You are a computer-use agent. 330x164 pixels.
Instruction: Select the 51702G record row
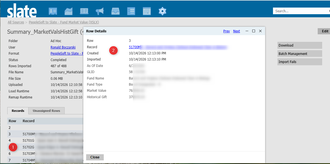pyautogui.click(x=45, y=147)
